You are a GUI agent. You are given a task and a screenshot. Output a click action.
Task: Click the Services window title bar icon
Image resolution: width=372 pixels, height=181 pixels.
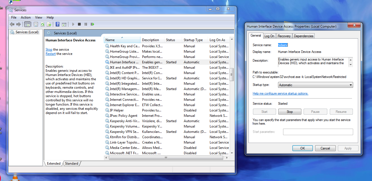pyautogui.click(x=11, y=10)
